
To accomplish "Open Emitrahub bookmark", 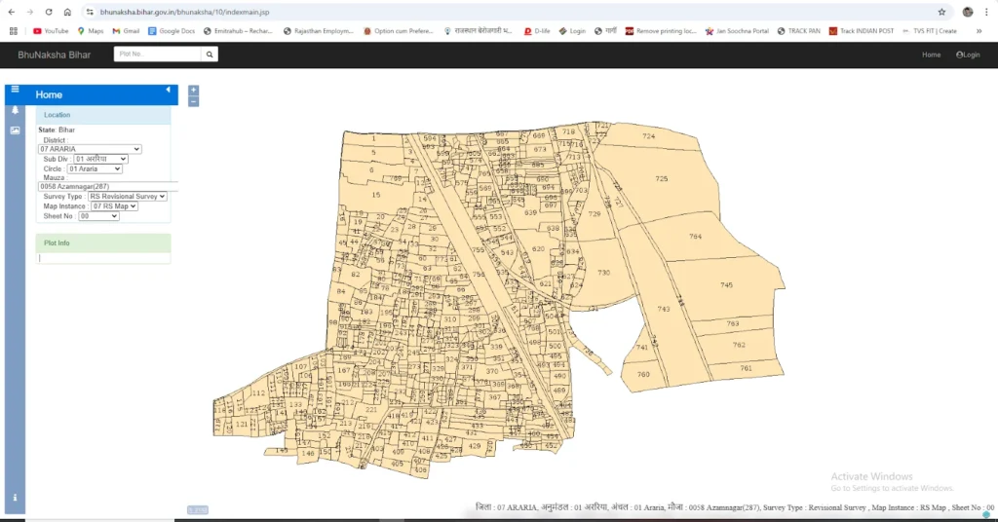I will [x=238, y=30].
